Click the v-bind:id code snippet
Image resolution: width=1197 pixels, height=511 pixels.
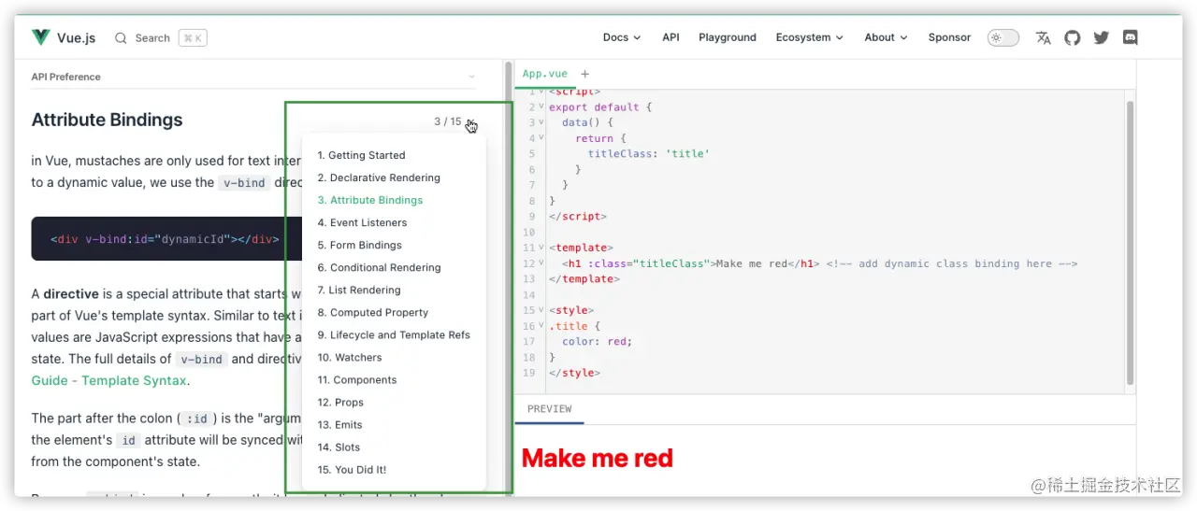165,239
